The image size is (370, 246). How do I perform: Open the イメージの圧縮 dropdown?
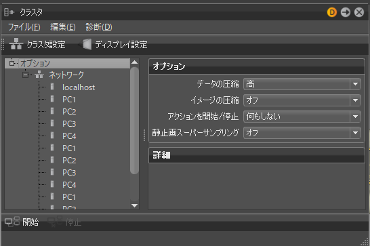point(302,100)
